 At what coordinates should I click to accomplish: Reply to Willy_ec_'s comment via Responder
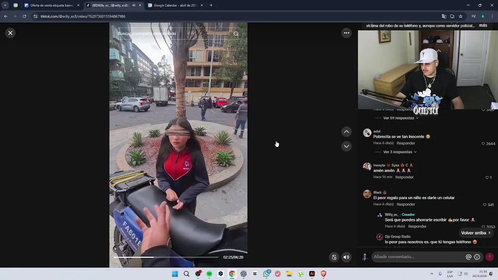(417, 226)
